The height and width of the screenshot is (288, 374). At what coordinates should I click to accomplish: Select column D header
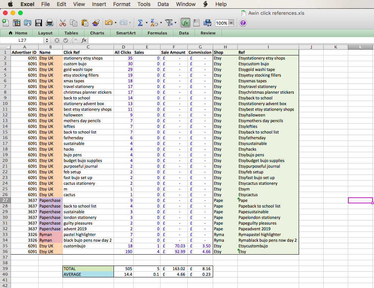[123, 47]
